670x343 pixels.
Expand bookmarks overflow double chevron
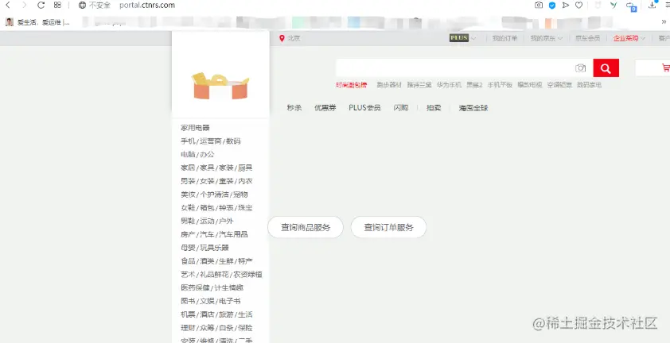tap(664, 21)
